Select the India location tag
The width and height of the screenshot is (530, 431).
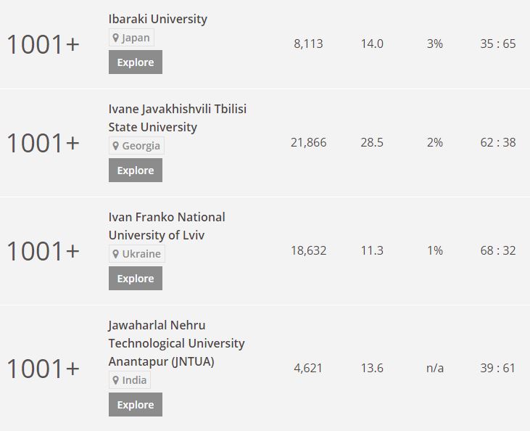tap(130, 380)
